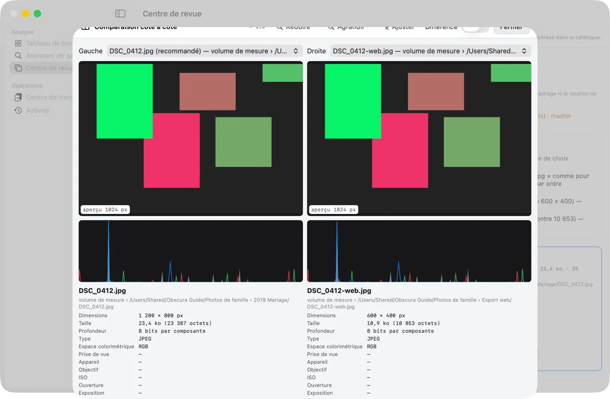
Task: Click the Profondeur label under DSC_0412.jpg
Action: 93,331
